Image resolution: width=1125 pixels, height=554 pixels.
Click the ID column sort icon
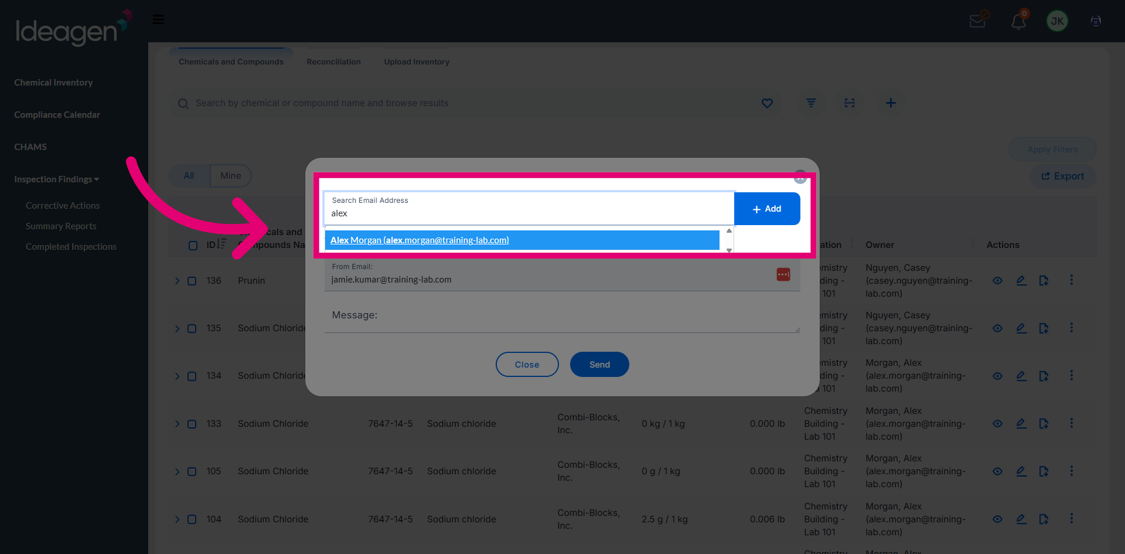point(221,244)
